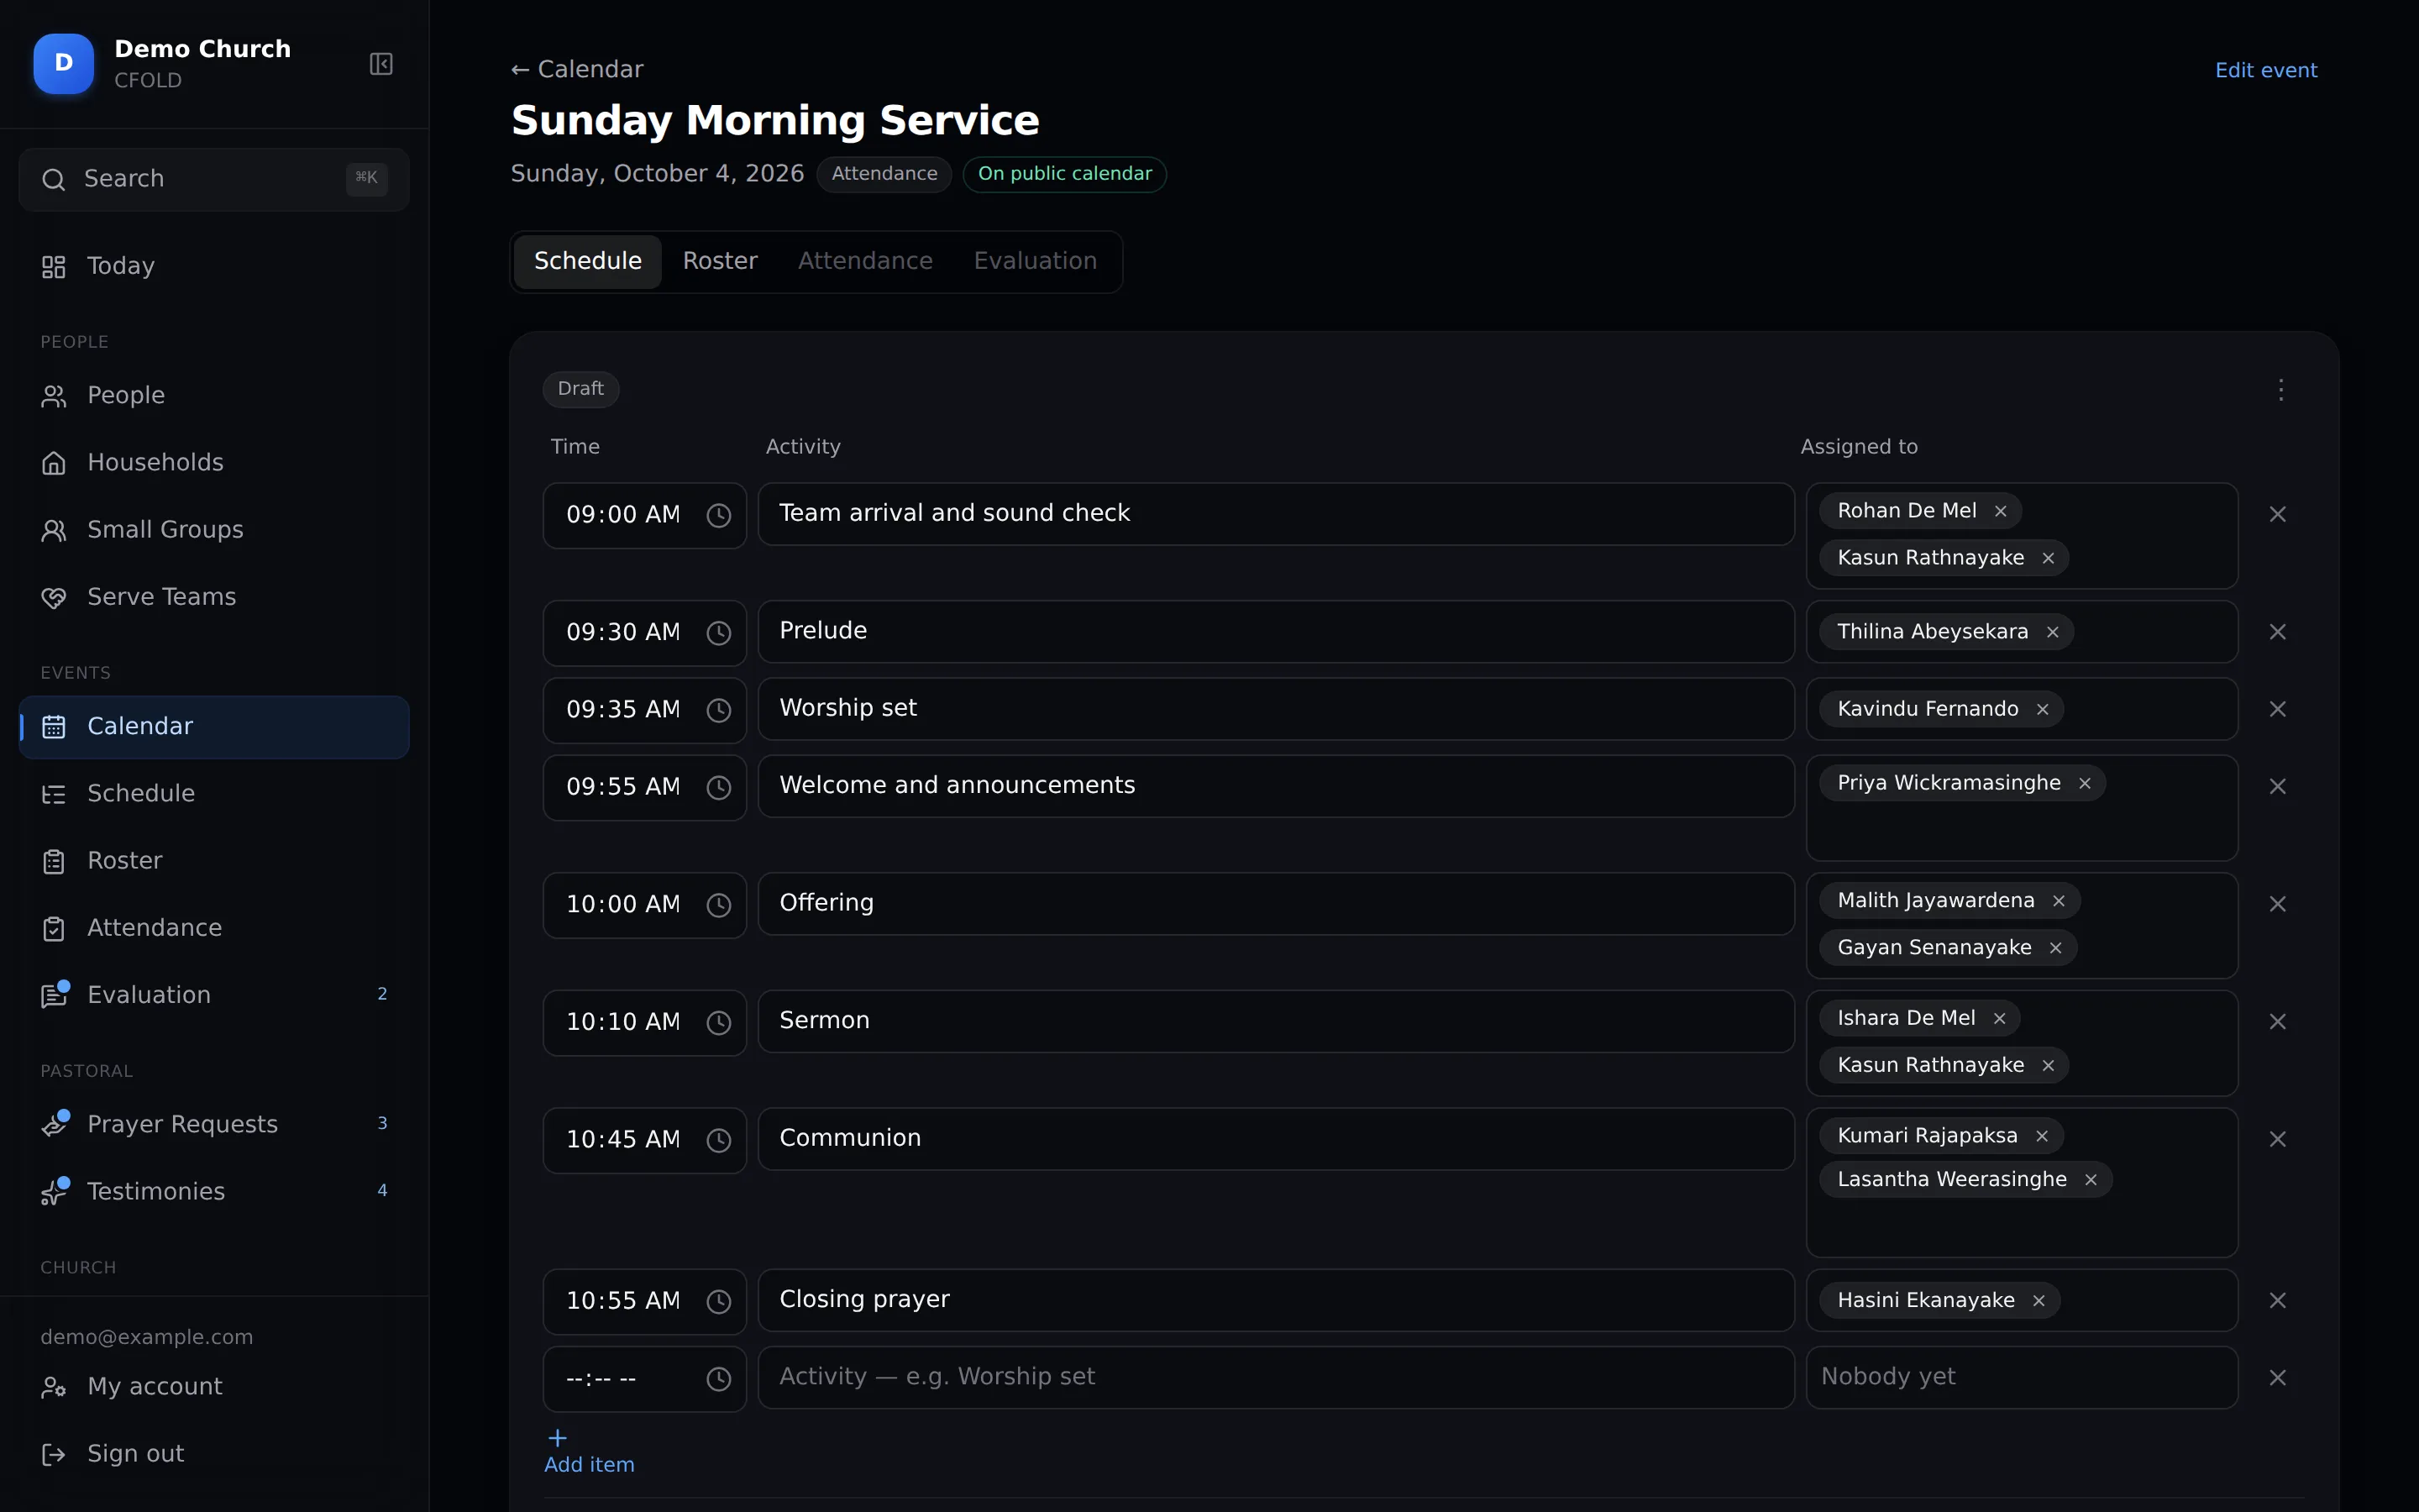
Task: Delete the empty new activity row
Action: pos(2277,1378)
